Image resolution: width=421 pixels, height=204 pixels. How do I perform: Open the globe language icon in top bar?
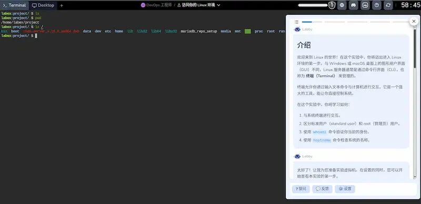[x=342, y=5]
